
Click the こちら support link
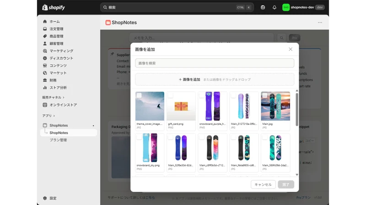(150, 198)
